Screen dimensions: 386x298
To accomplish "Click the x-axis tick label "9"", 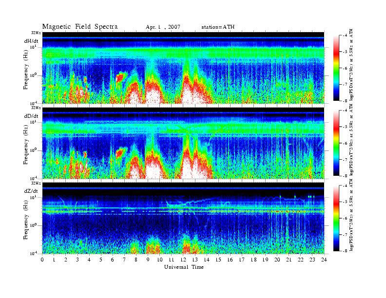I will (148, 260).
